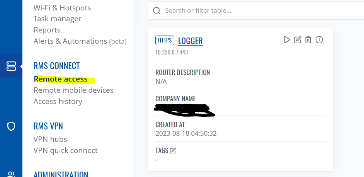This screenshot has width=364, height=177.
Task: Click the HTTPS protocol badge
Action: [165, 40]
